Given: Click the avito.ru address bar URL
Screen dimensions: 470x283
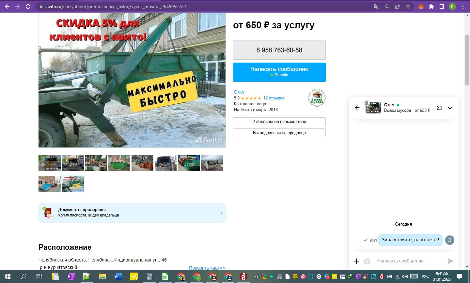Looking at the screenshot, I should [116, 7].
